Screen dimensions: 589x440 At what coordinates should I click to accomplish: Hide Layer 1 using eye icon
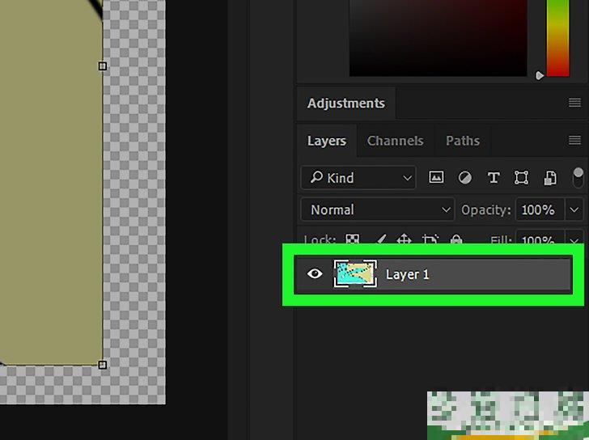pos(315,274)
